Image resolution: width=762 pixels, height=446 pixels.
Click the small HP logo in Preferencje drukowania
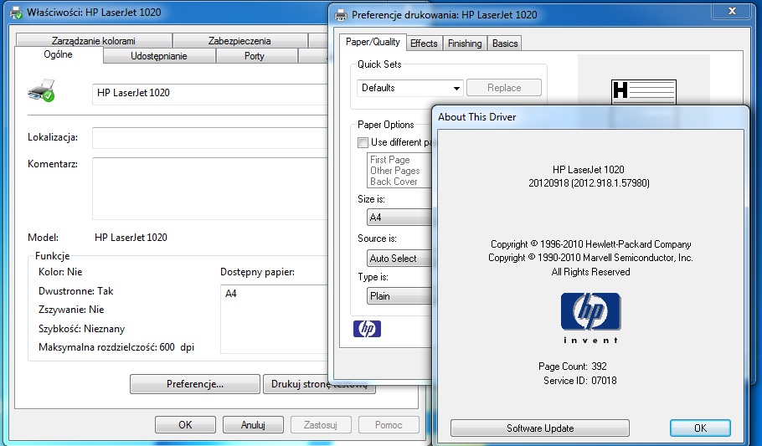click(x=367, y=329)
